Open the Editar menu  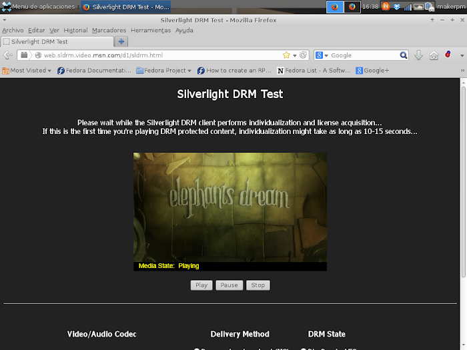36,31
